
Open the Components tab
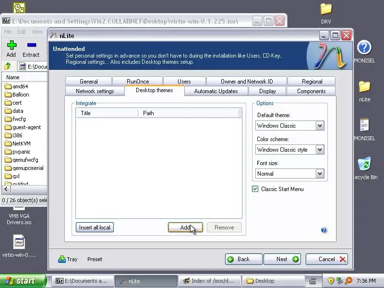point(311,91)
